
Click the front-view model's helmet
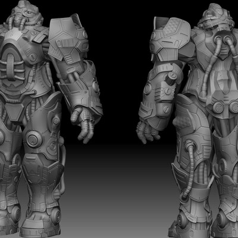pos(26,14)
